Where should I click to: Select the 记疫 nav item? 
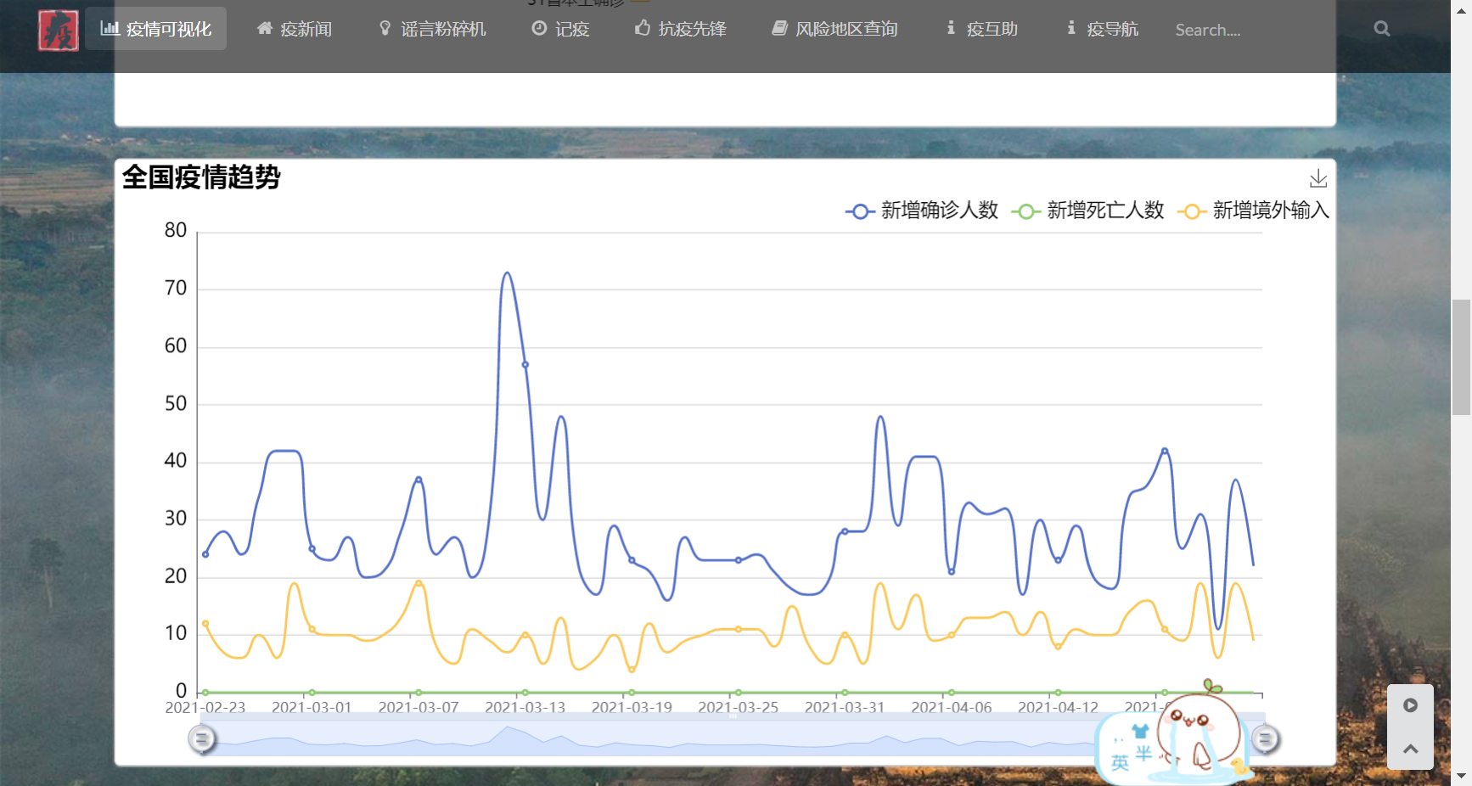(x=560, y=29)
